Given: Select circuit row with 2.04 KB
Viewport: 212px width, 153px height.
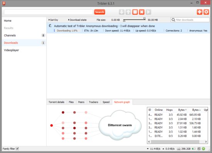Looking at the screenshot, I should (x=177, y=119).
